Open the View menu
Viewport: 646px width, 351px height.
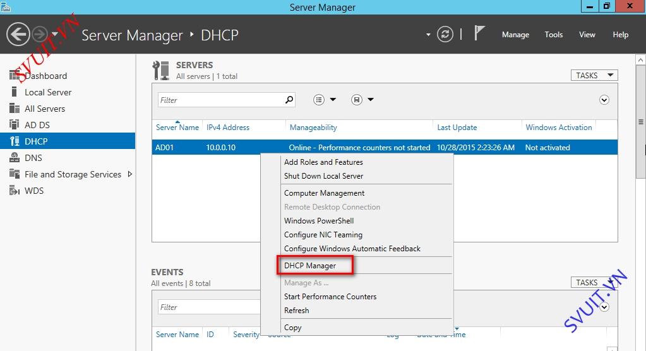(x=587, y=35)
